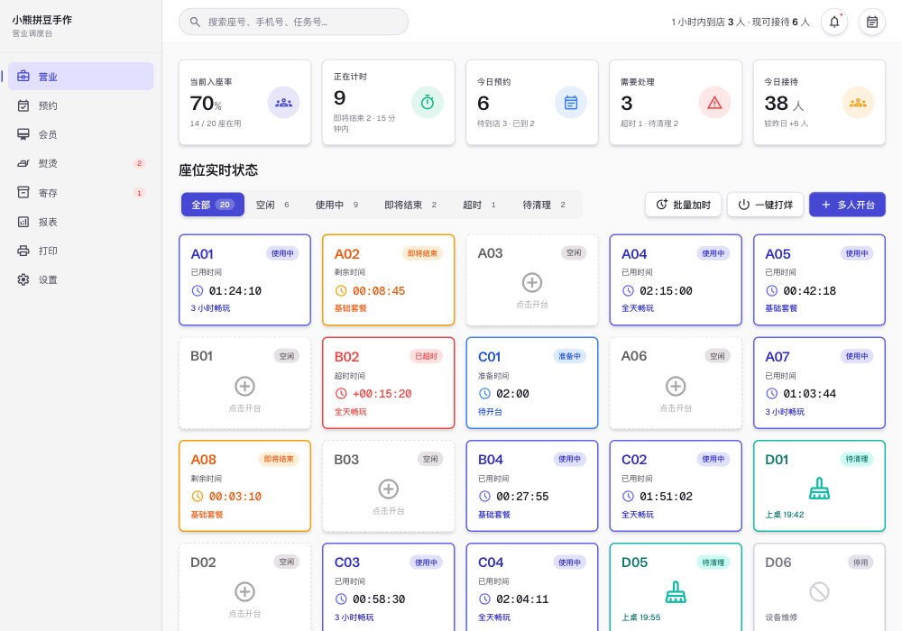The image size is (902, 631).
Task: Click the 打印 printer icon
Action: (23, 251)
